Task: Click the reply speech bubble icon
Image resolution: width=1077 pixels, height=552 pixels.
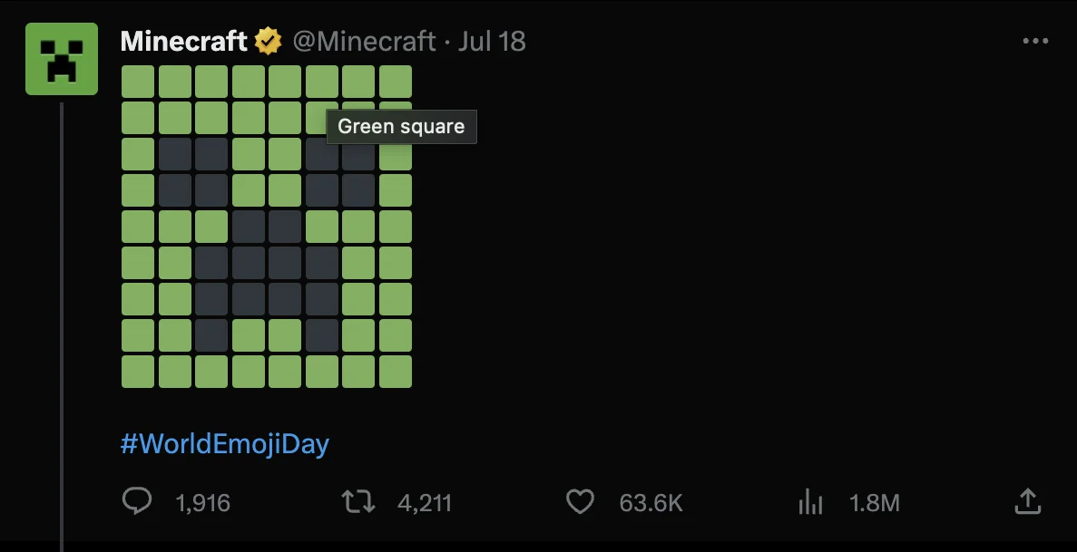Action: (x=137, y=501)
